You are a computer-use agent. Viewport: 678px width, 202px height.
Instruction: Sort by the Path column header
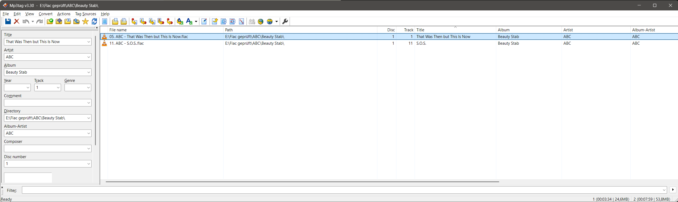[x=300, y=30]
